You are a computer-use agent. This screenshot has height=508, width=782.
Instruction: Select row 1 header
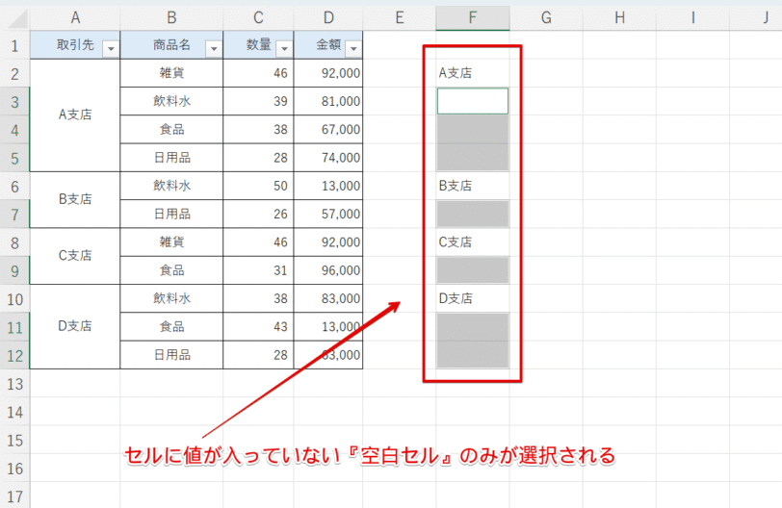(x=15, y=45)
